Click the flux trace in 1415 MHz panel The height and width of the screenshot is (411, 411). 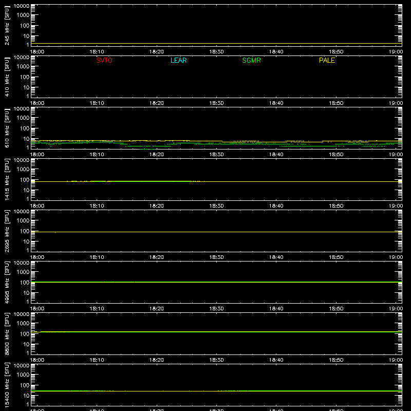pyautogui.click(x=216, y=181)
